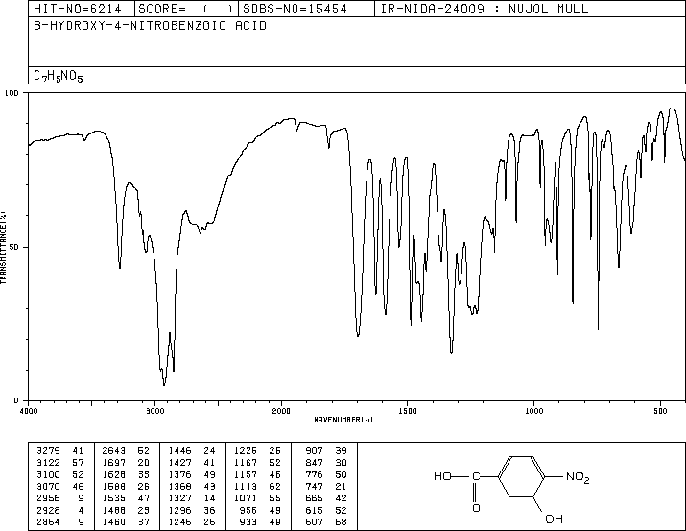Click the 1071 peak table entry

click(x=257, y=498)
